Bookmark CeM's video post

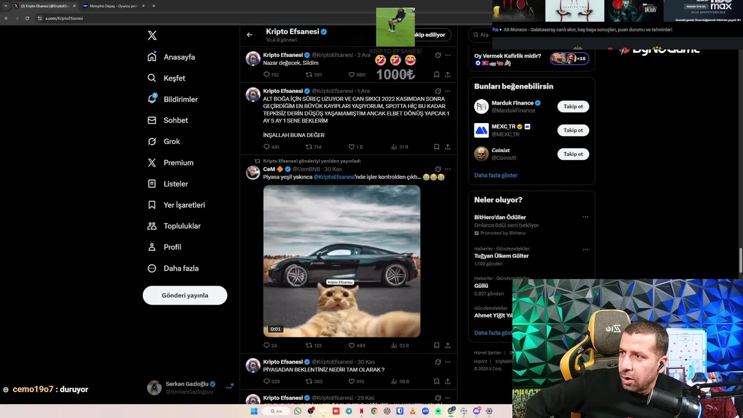click(437, 345)
